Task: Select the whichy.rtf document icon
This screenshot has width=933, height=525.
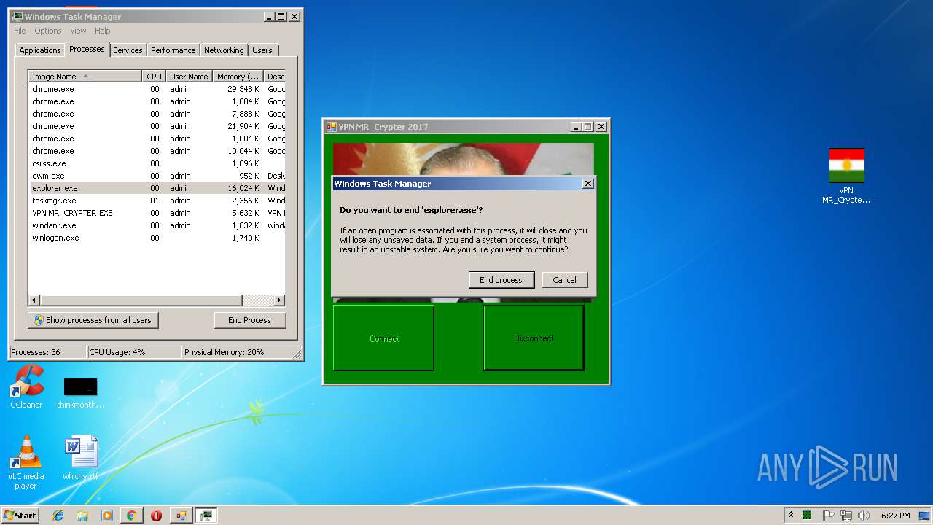Action: click(x=80, y=459)
